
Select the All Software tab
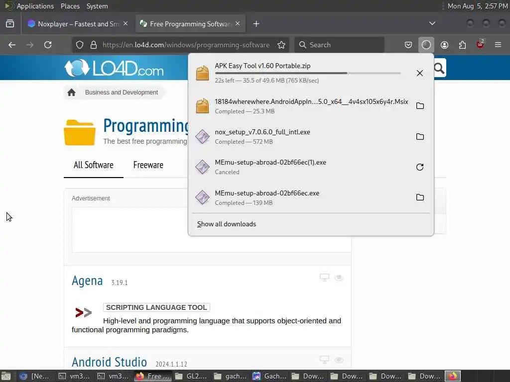point(93,165)
